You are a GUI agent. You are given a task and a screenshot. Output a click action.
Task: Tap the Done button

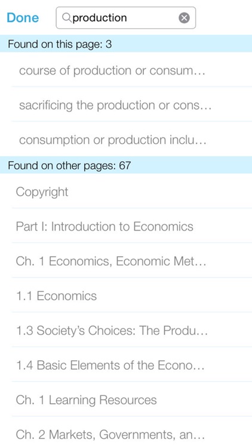[23, 18]
